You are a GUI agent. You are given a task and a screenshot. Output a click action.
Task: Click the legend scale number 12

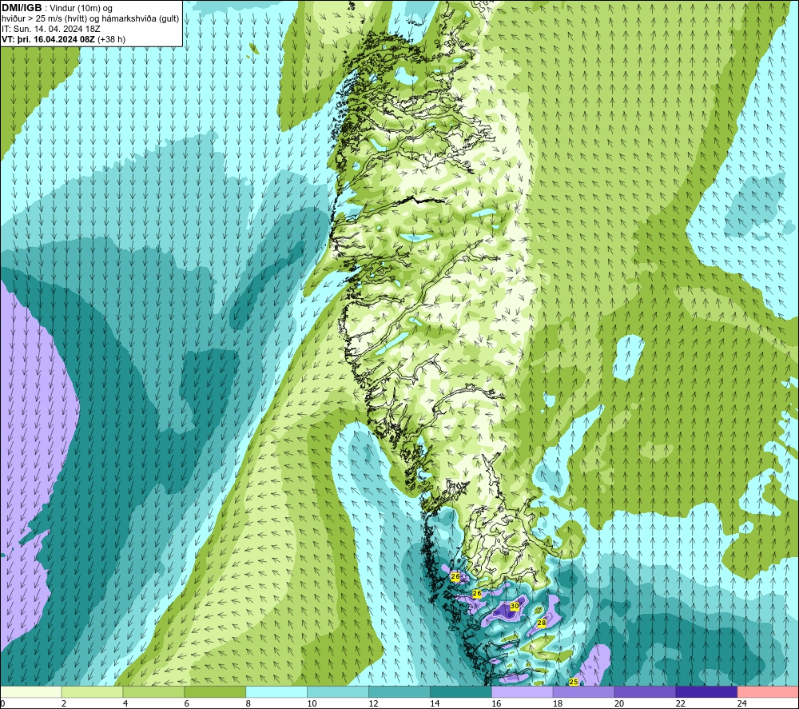coord(373,703)
